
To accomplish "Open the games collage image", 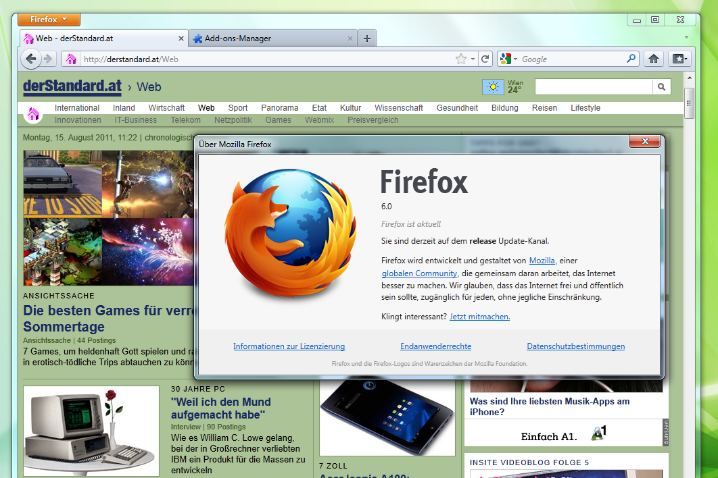I will (x=109, y=218).
